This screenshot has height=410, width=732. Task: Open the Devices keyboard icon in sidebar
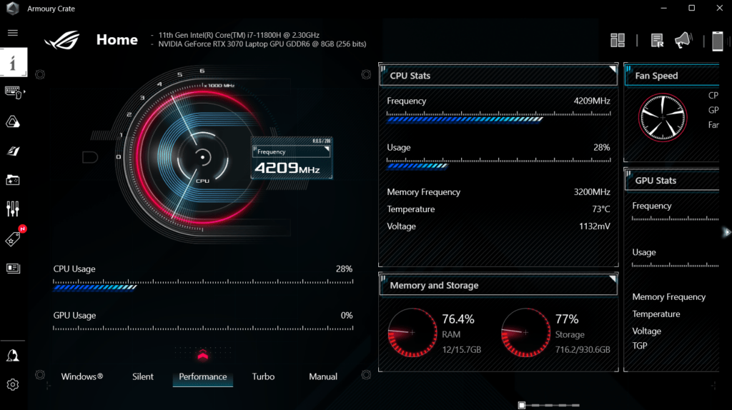click(13, 91)
